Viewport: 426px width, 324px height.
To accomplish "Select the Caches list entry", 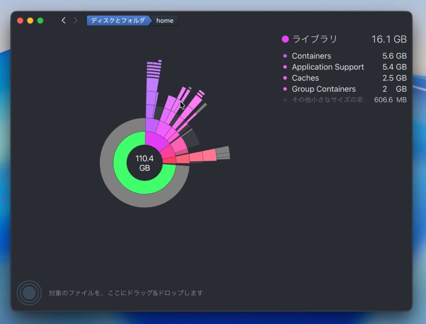I will coord(305,78).
